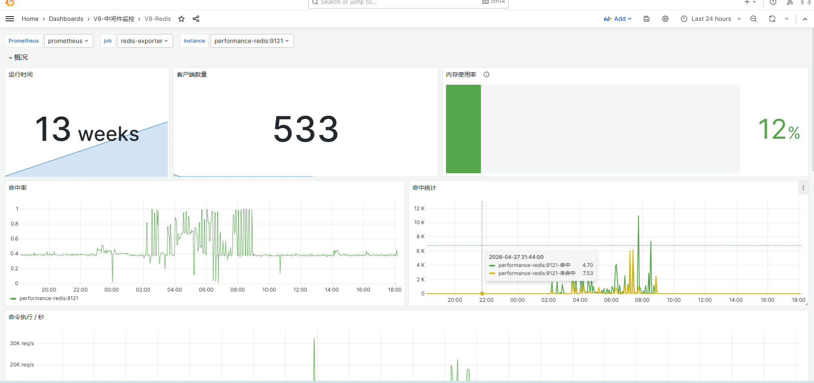
Task: Open the Last 24 hours time picker
Action: pos(711,19)
